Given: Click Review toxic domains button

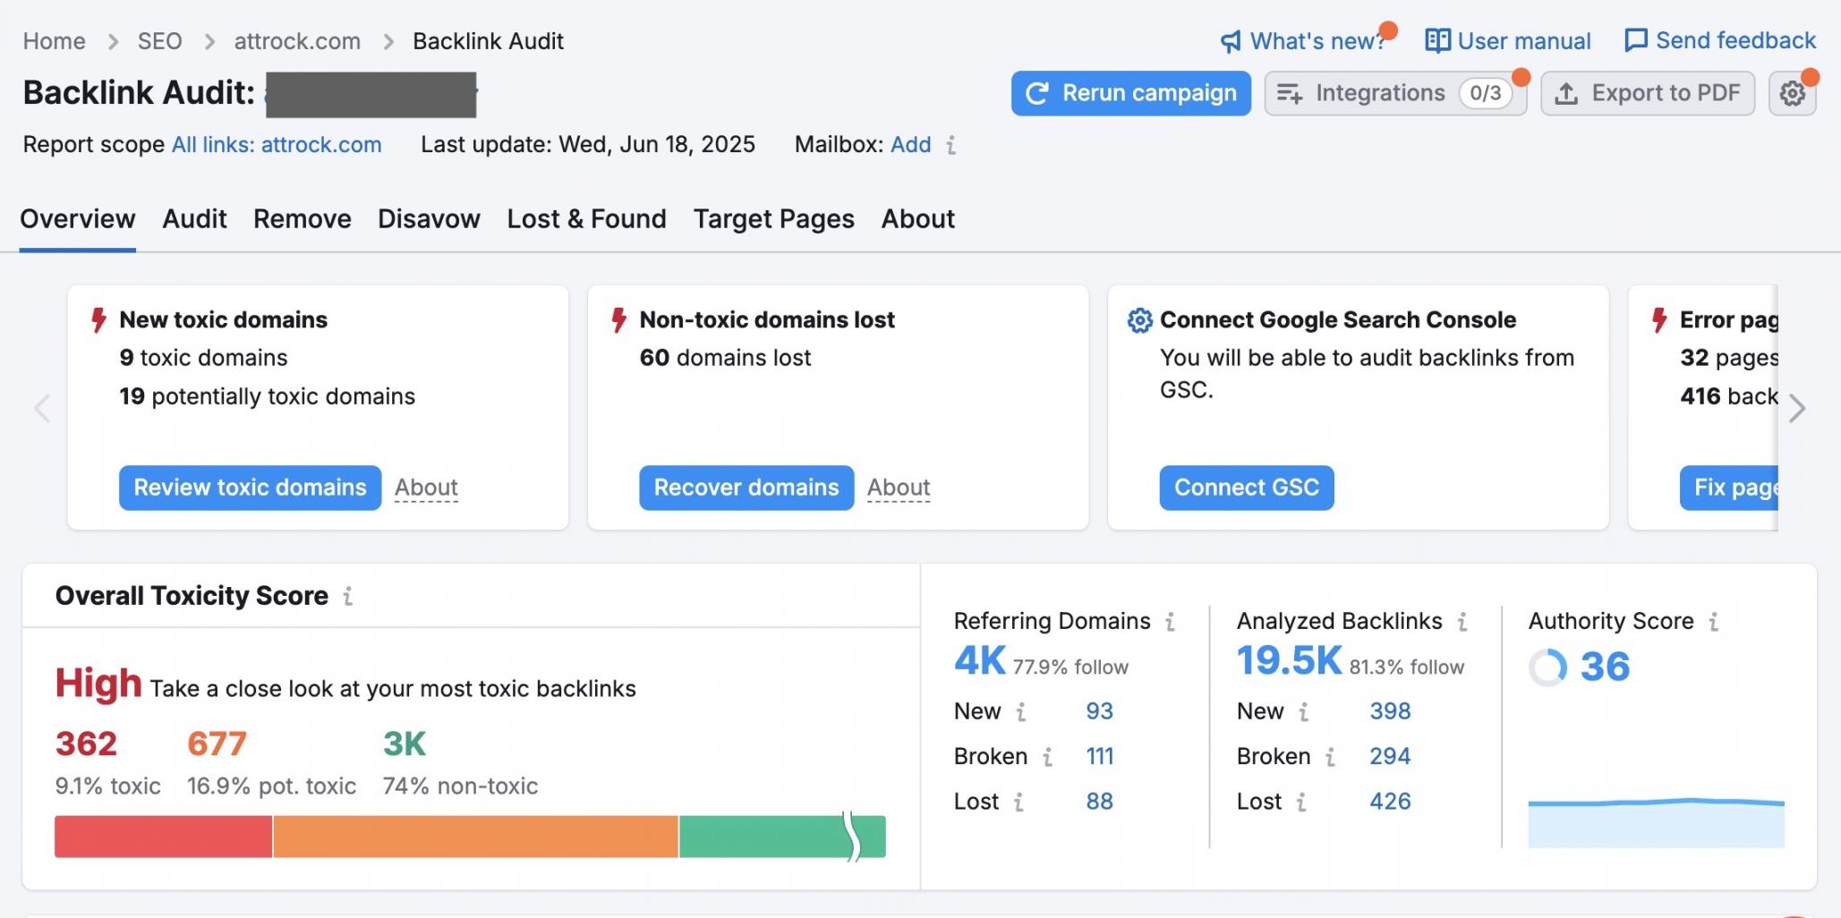Looking at the screenshot, I should coord(250,488).
